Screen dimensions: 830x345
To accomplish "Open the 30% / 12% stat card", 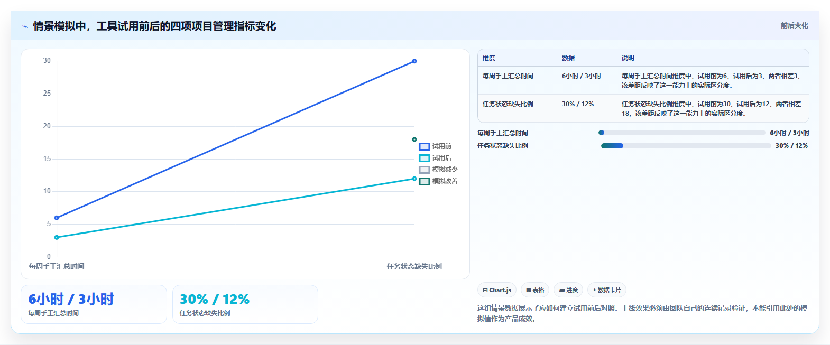I will [245, 304].
